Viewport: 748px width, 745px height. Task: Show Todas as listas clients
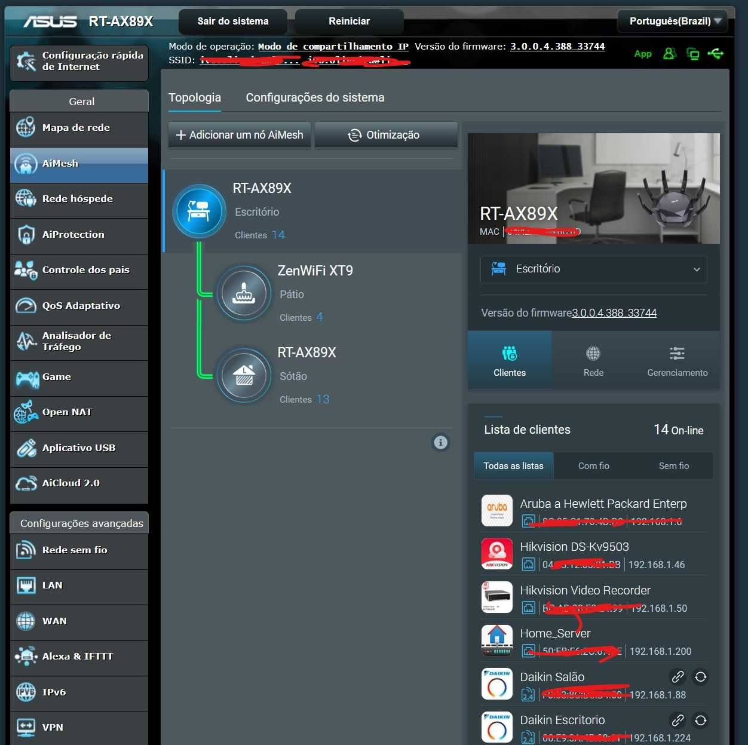[x=514, y=466]
